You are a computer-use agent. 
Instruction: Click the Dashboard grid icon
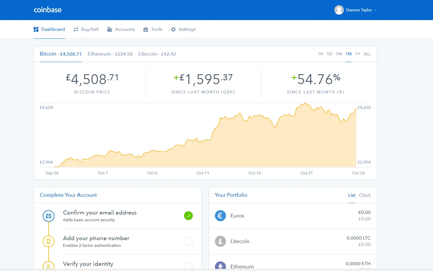click(x=36, y=29)
